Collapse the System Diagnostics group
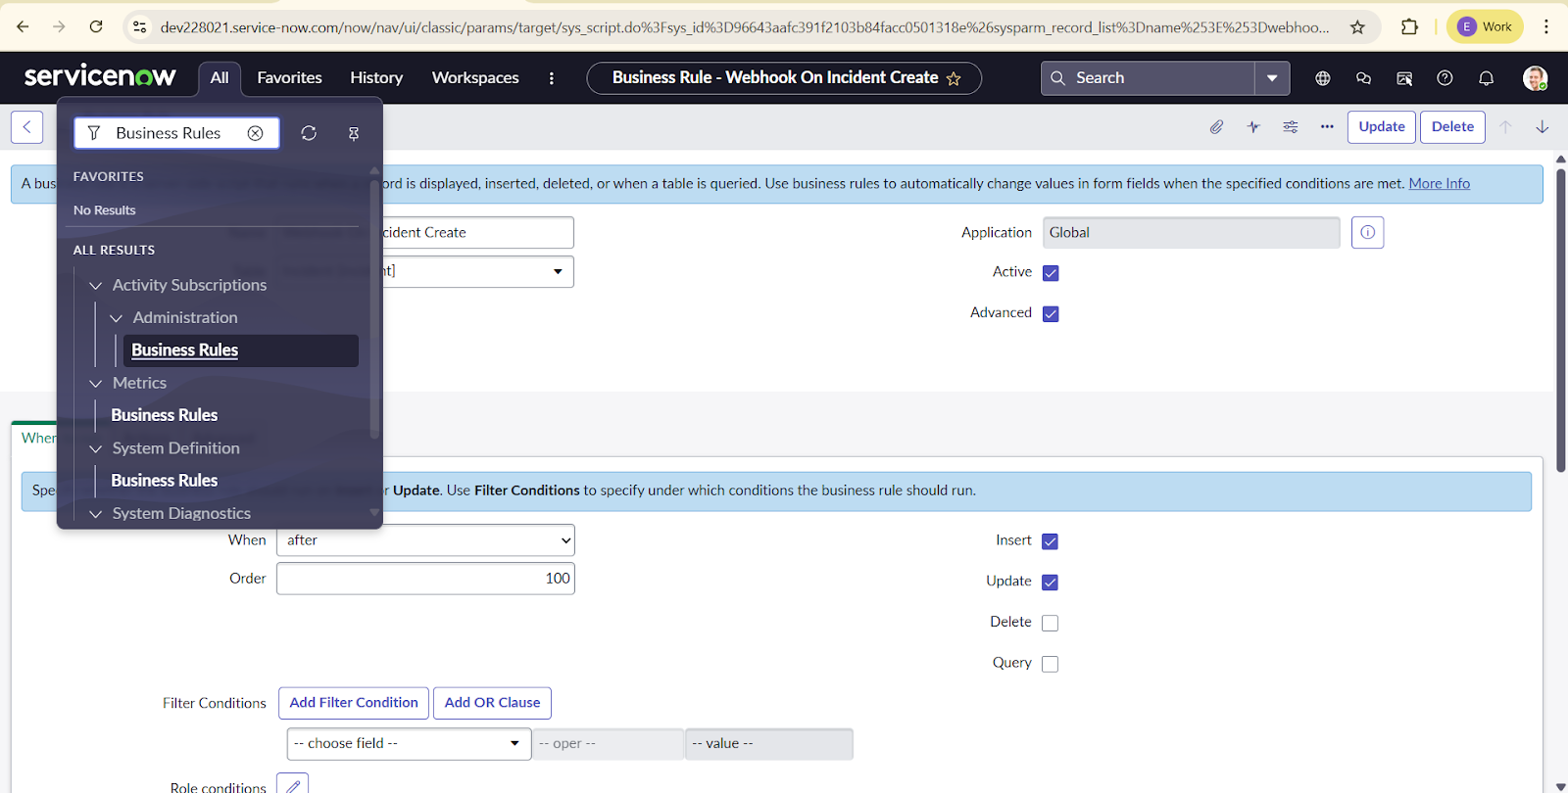 (x=95, y=514)
